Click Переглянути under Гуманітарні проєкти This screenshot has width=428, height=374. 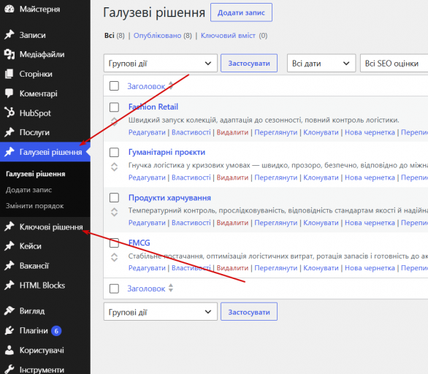[x=275, y=178]
